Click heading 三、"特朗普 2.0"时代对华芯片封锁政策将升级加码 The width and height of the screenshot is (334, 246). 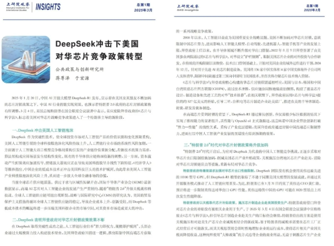[x=226, y=145]
